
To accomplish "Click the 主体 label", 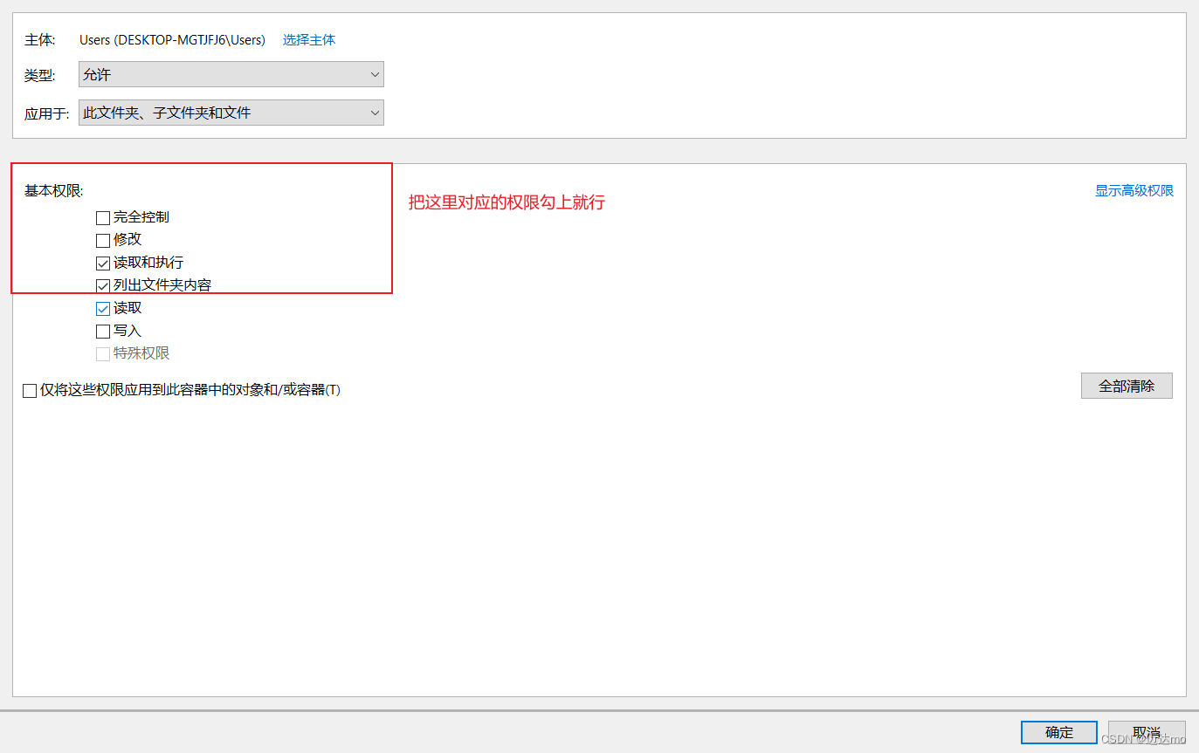I will (x=40, y=40).
